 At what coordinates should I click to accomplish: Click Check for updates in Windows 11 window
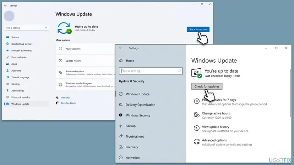click(x=198, y=29)
